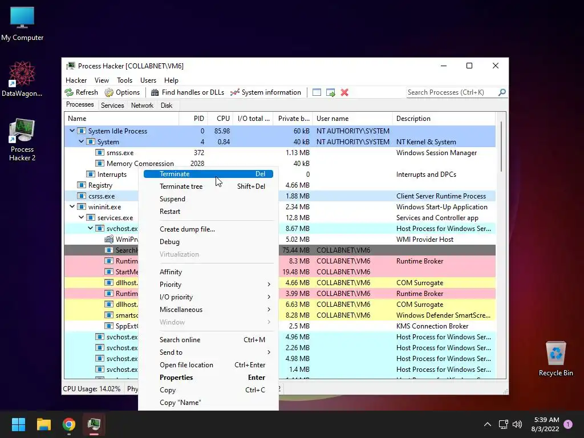This screenshot has height=438, width=584.
Task: Open Options from the toolbar
Action: point(122,92)
